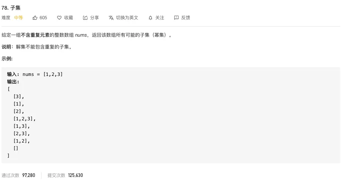Click the submission count 125,630
Viewport: 341px width, 184px height.
pyautogui.click(x=76, y=175)
